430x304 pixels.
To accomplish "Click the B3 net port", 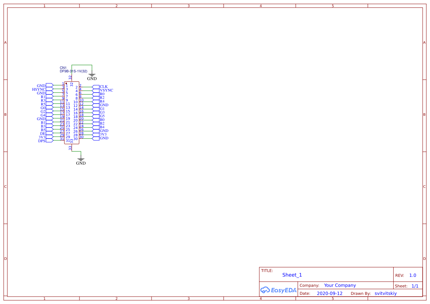I will pyautogui.click(x=47, y=126).
